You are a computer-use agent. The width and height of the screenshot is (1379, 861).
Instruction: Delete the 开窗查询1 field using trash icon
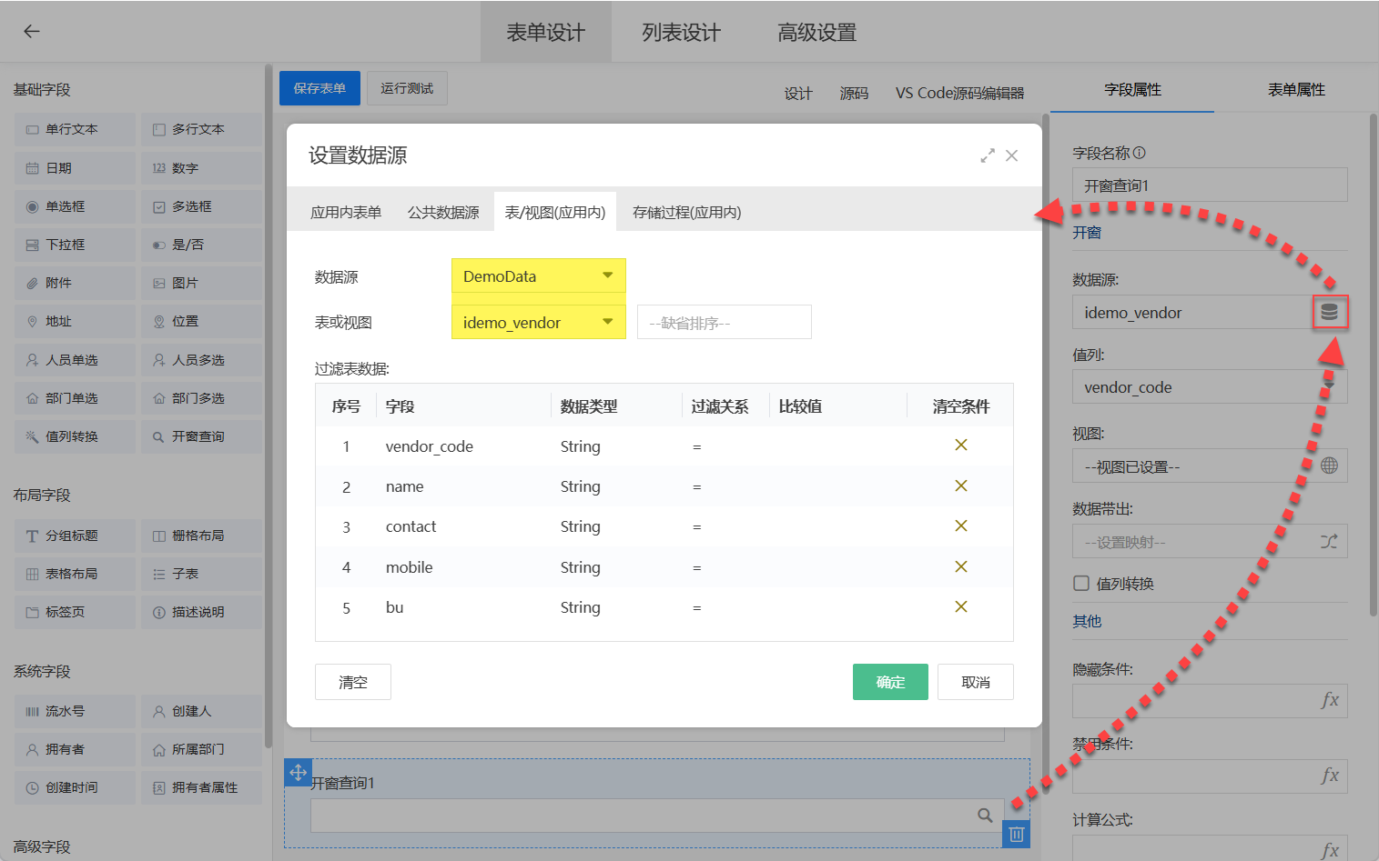pyautogui.click(x=1016, y=834)
